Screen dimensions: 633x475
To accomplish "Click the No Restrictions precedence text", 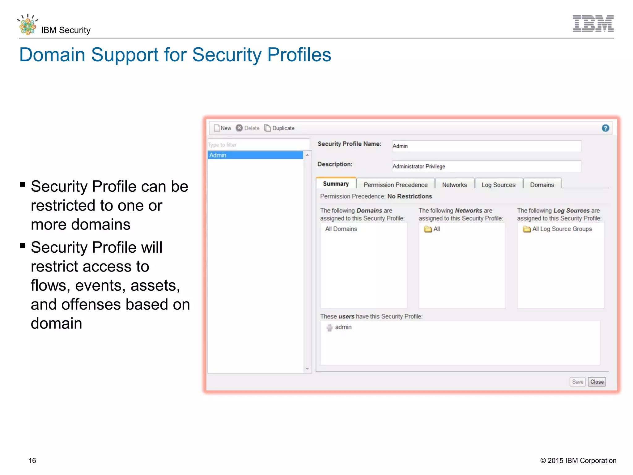I will [x=410, y=196].
